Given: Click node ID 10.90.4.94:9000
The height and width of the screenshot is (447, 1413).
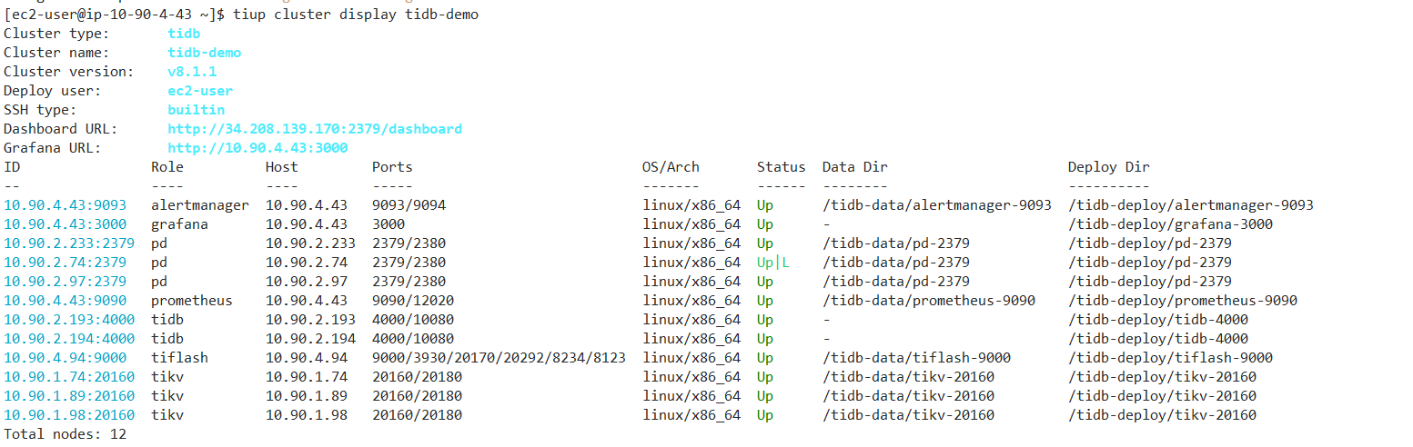Looking at the screenshot, I should 66,358.
